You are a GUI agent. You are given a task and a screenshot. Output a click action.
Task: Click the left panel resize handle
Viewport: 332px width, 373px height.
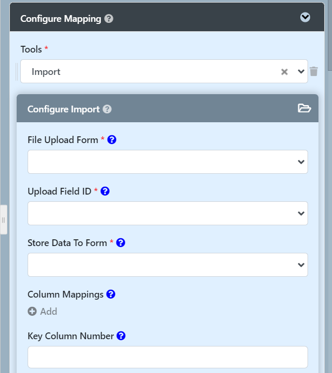coord(3,220)
